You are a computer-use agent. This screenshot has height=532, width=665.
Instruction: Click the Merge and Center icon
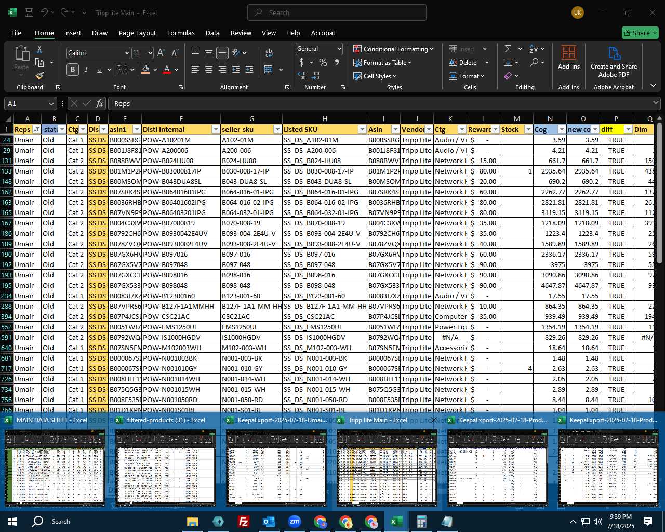pos(269,69)
